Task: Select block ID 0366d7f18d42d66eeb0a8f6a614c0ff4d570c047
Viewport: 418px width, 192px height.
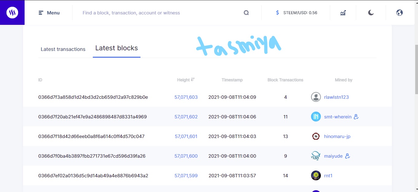Action: pos(91,136)
